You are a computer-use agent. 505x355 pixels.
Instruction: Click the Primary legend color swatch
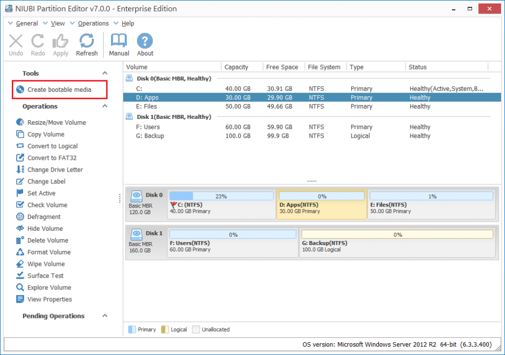(x=133, y=329)
